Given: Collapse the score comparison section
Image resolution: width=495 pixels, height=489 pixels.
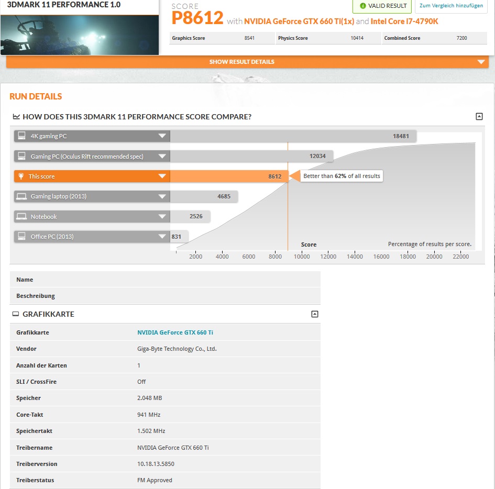Looking at the screenshot, I should 479,116.
